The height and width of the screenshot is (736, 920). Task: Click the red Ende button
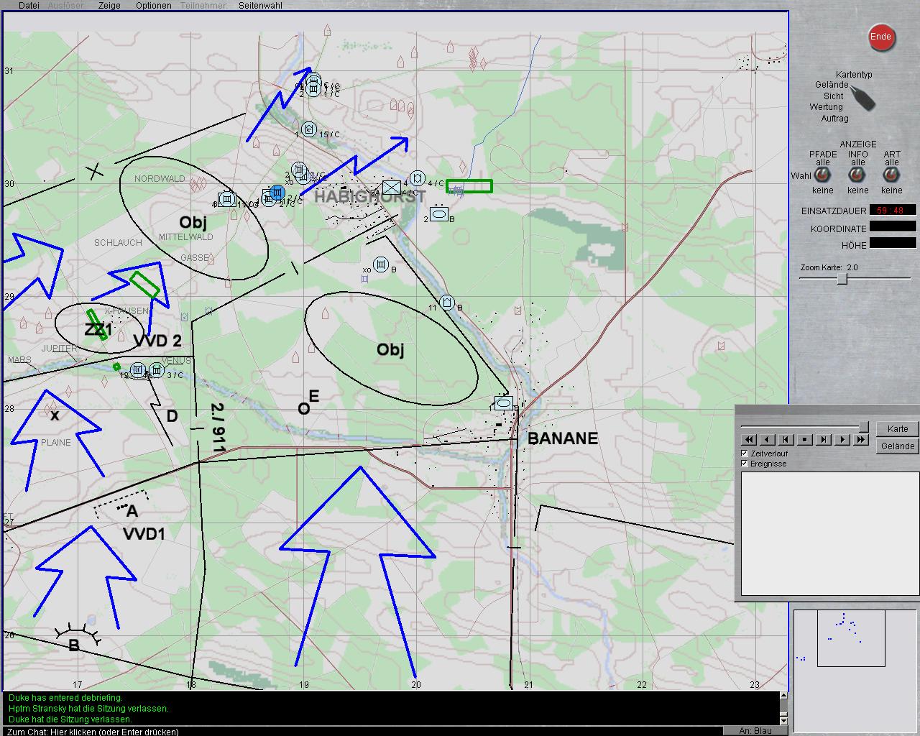[880, 37]
